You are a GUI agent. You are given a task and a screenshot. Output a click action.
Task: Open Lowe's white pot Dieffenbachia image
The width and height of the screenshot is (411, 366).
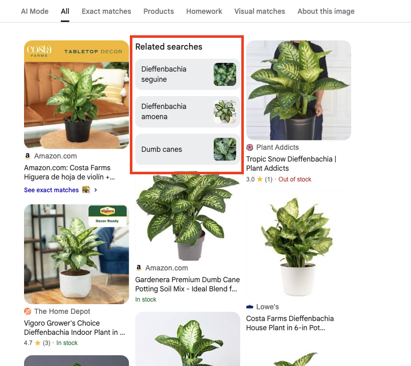pos(299,246)
